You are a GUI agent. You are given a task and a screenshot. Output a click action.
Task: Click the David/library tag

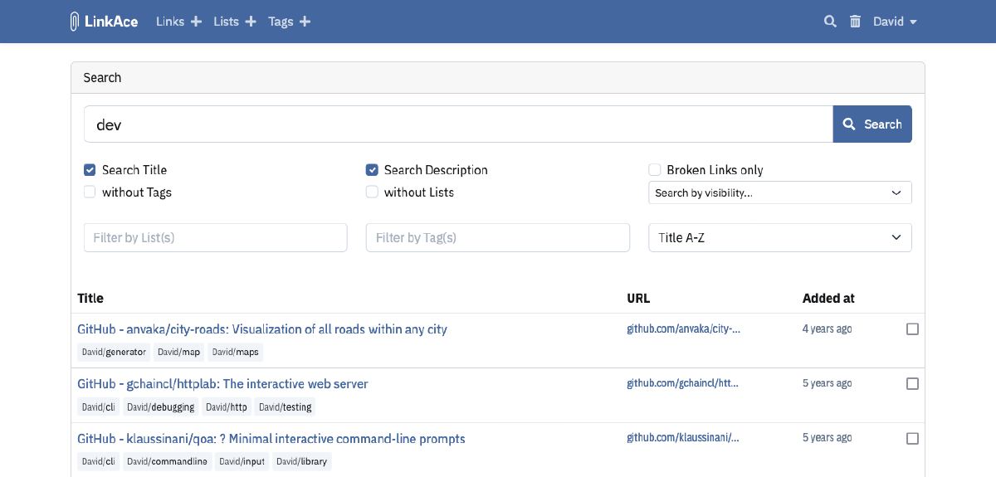pos(302,461)
